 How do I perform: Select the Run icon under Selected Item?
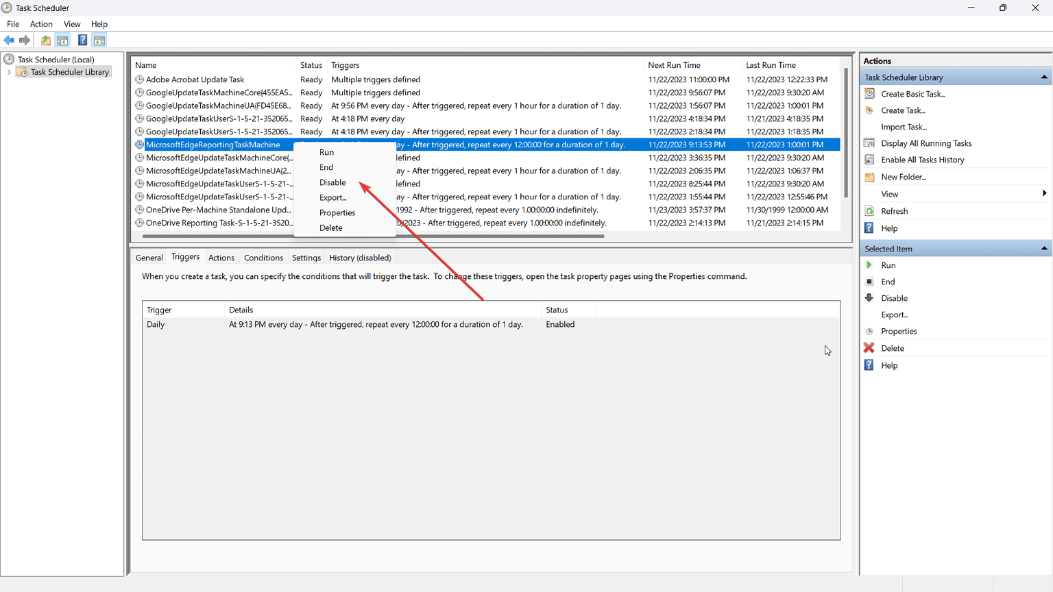(x=869, y=265)
